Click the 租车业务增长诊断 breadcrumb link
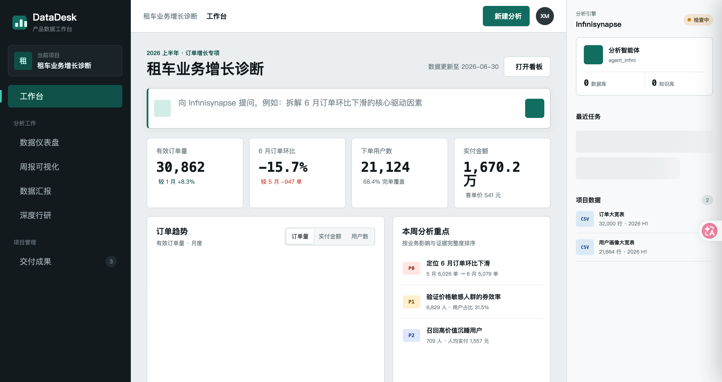The height and width of the screenshot is (382, 722). (x=170, y=16)
